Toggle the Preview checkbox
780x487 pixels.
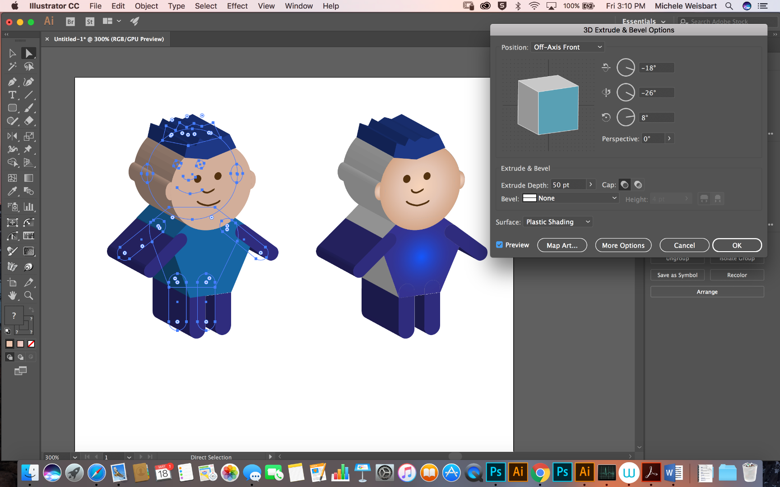[499, 245]
